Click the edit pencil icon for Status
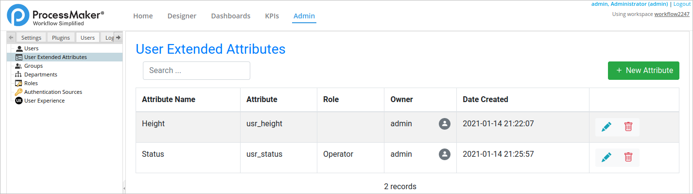Screen dimensions: 693x194 coord(606,157)
